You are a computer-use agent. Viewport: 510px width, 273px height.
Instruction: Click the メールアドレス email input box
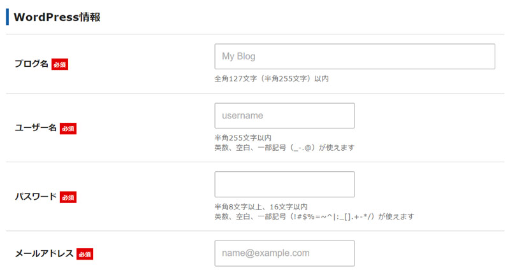[284, 253]
